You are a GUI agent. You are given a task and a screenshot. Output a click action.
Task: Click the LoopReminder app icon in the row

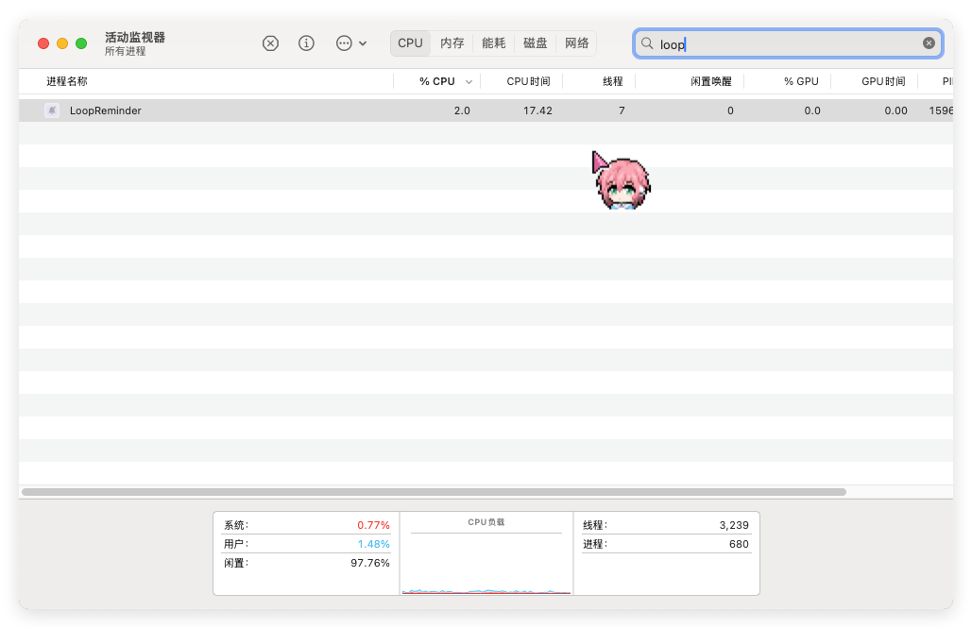pyautogui.click(x=52, y=110)
